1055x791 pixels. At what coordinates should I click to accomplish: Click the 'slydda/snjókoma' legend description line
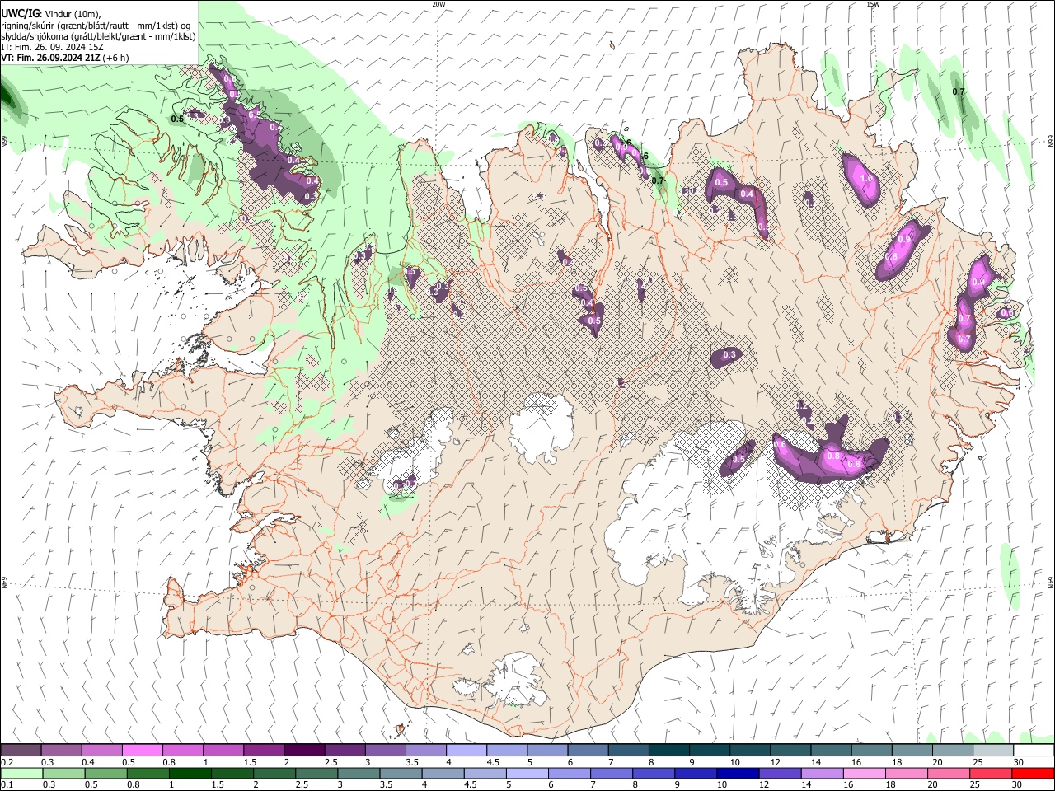pos(98,36)
